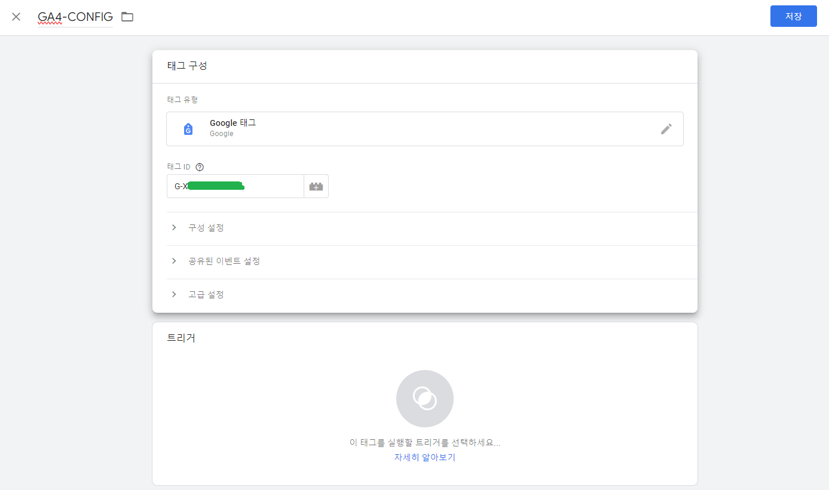This screenshot has height=490, width=829.
Task: Open the variable picker next to 태그 ID
Action: coord(316,186)
